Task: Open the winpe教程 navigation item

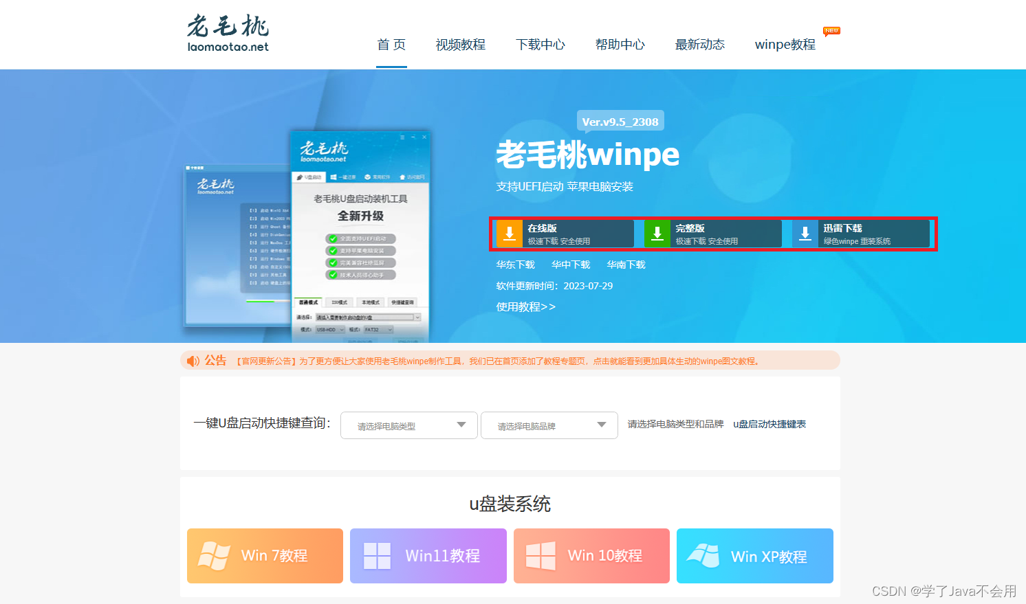Action: [x=785, y=45]
